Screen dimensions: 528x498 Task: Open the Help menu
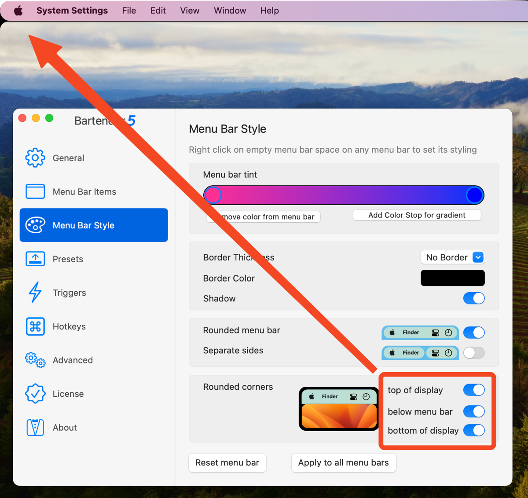269,11
